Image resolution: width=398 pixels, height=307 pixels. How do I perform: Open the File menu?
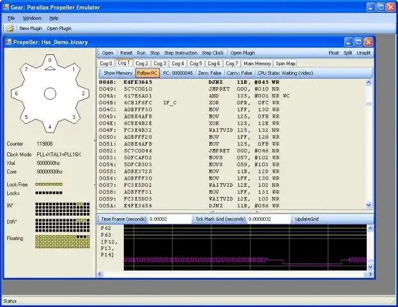coord(11,18)
